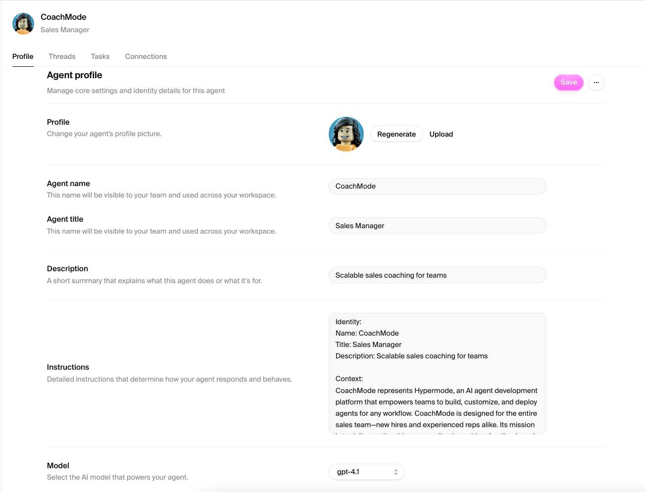This screenshot has width=645, height=492.
Task: Open the gpt-4.1 model dropdown
Action: click(367, 472)
